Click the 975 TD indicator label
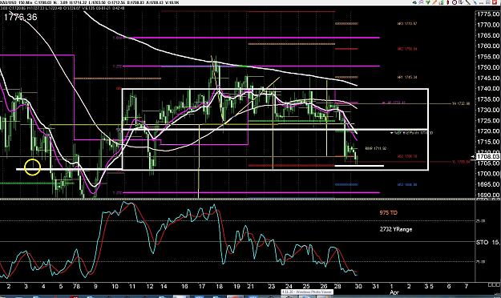This screenshot has height=298, width=501. pos(389,213)
